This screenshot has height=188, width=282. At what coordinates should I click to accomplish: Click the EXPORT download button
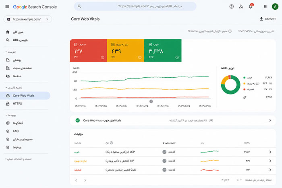pos(268,19)
